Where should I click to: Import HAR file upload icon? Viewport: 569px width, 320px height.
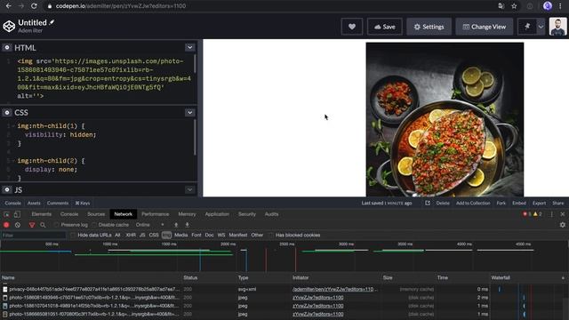(176, 225)
